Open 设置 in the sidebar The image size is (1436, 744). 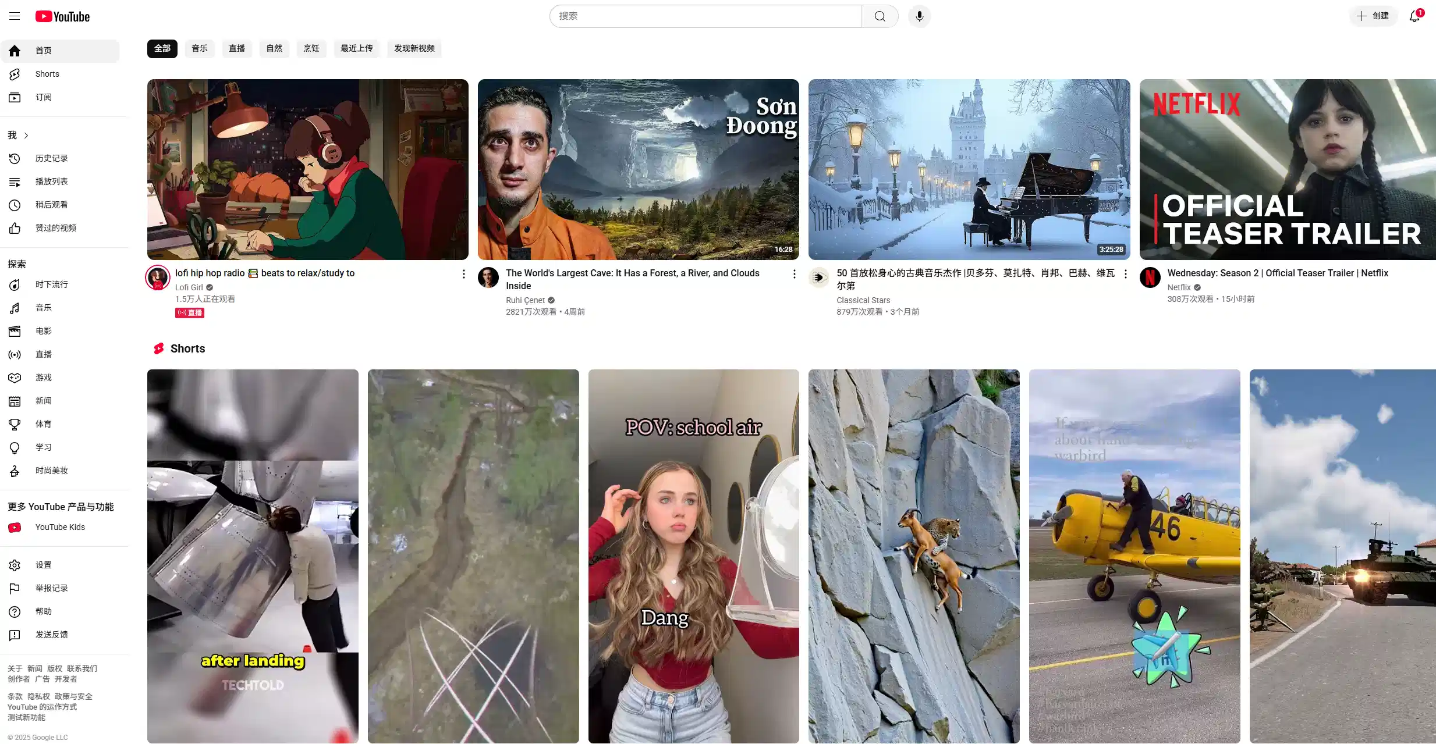(x=43, y=565)
